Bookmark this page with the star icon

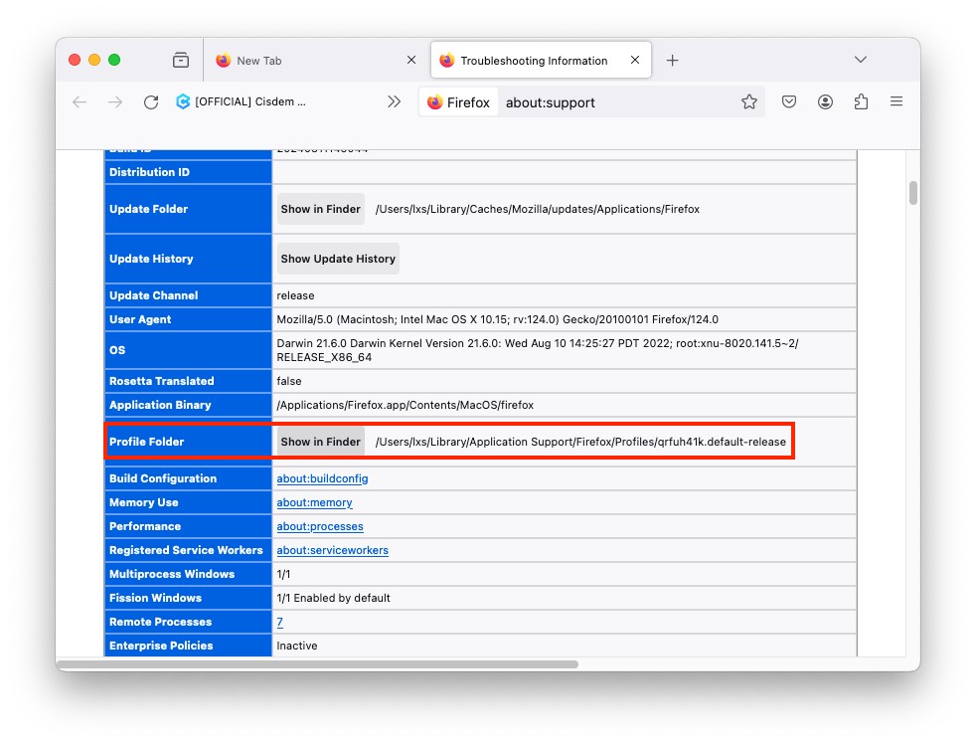(749, 101)
